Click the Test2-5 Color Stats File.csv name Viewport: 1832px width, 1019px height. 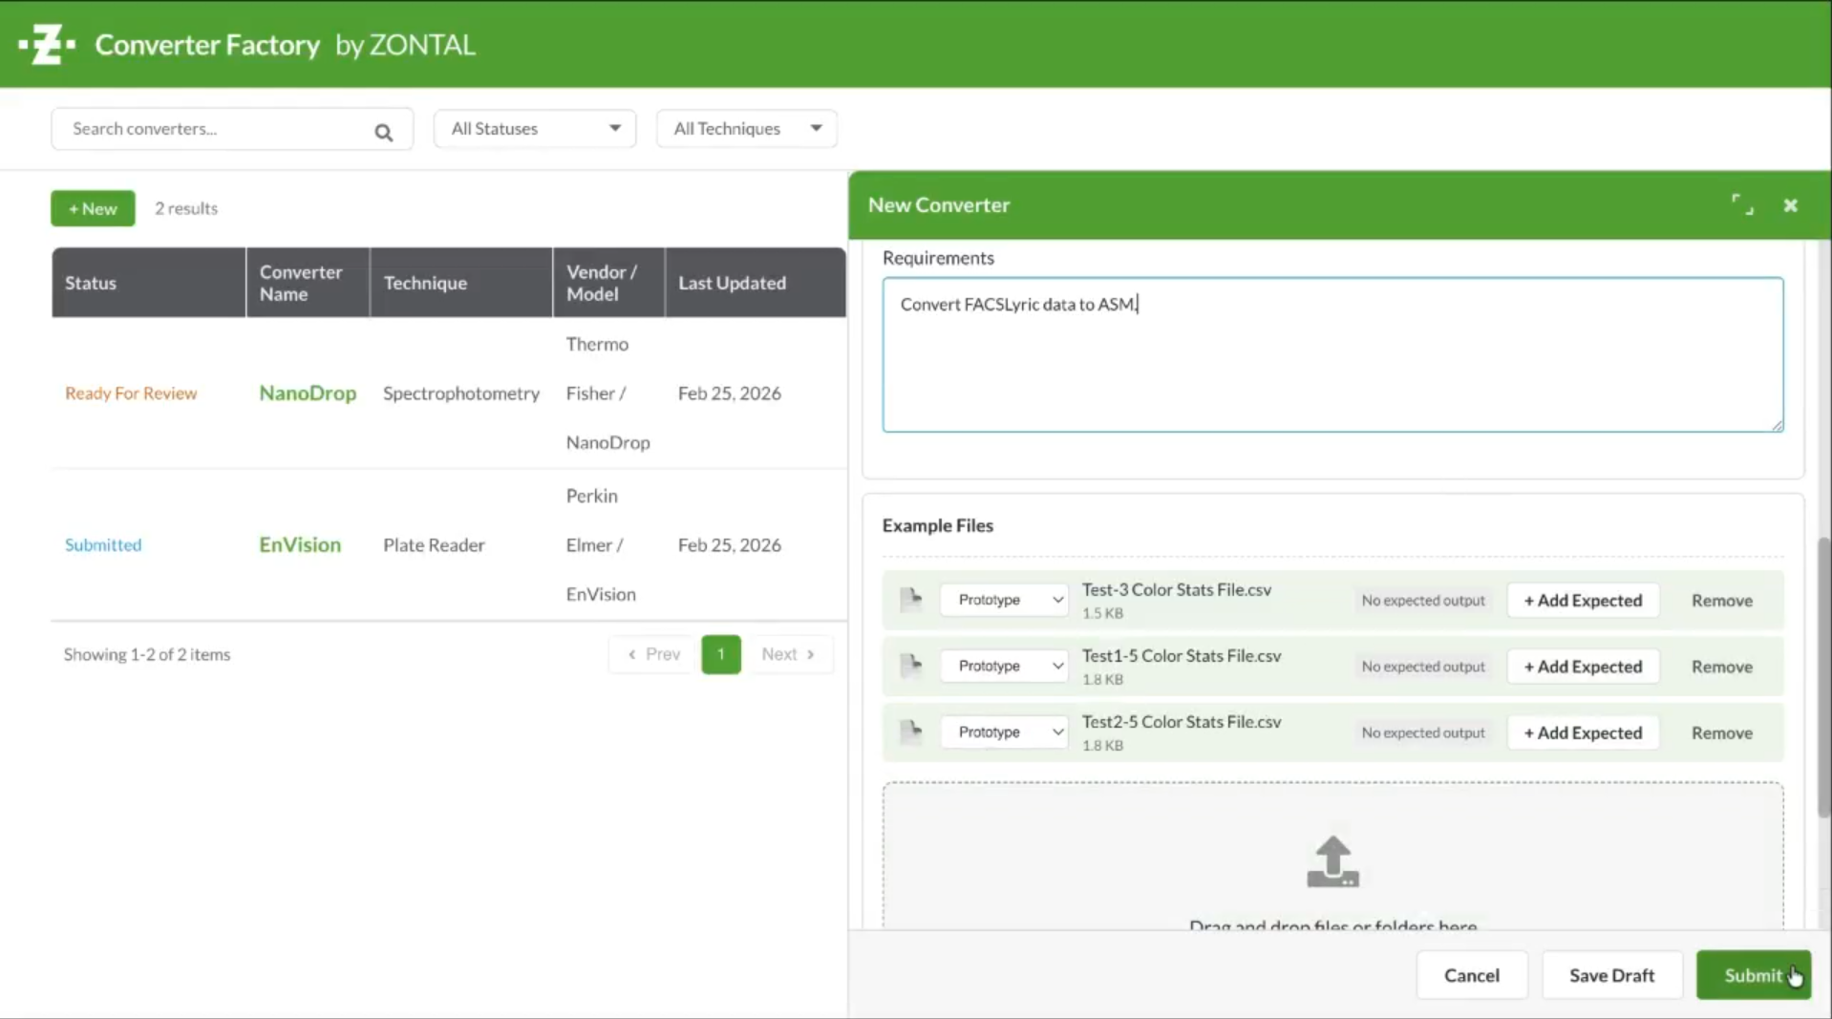(1181, 722)
